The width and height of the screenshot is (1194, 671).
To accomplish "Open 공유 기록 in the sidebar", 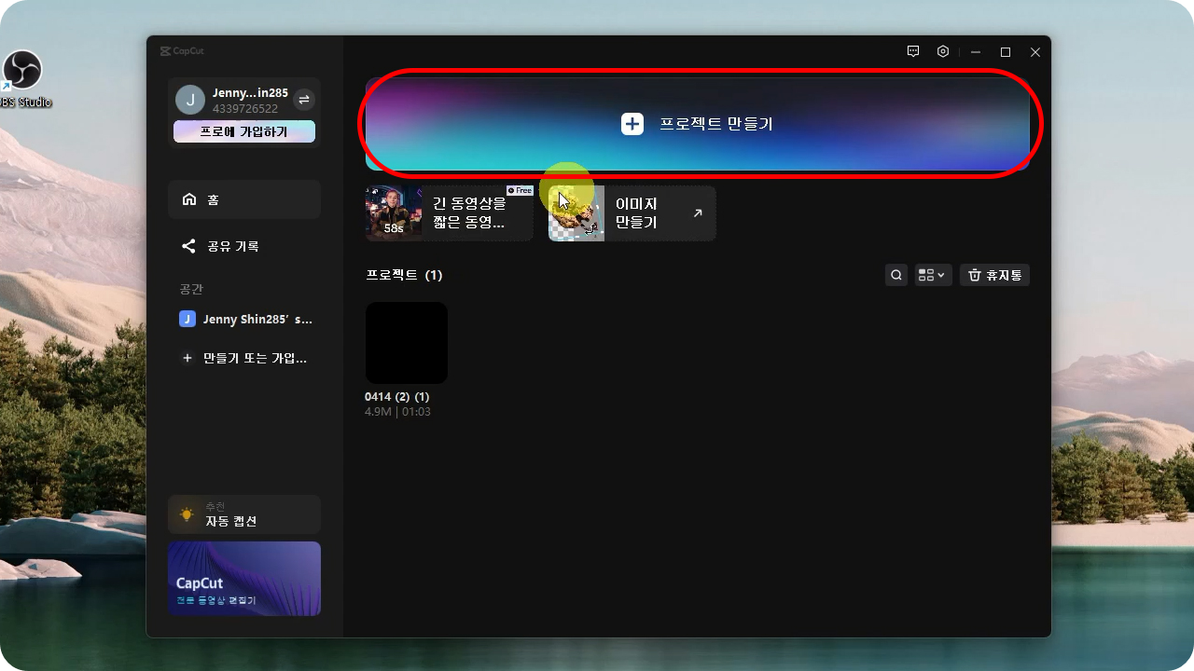I will tap(244, 246).
